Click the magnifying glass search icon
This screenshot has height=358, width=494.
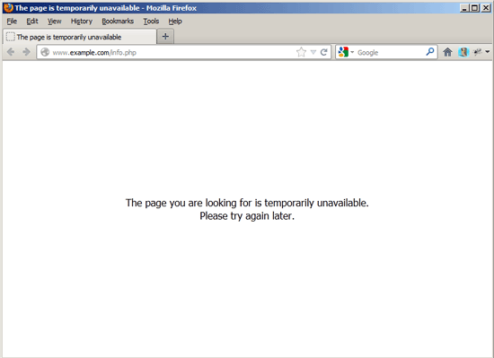click(x=430, y=52)
